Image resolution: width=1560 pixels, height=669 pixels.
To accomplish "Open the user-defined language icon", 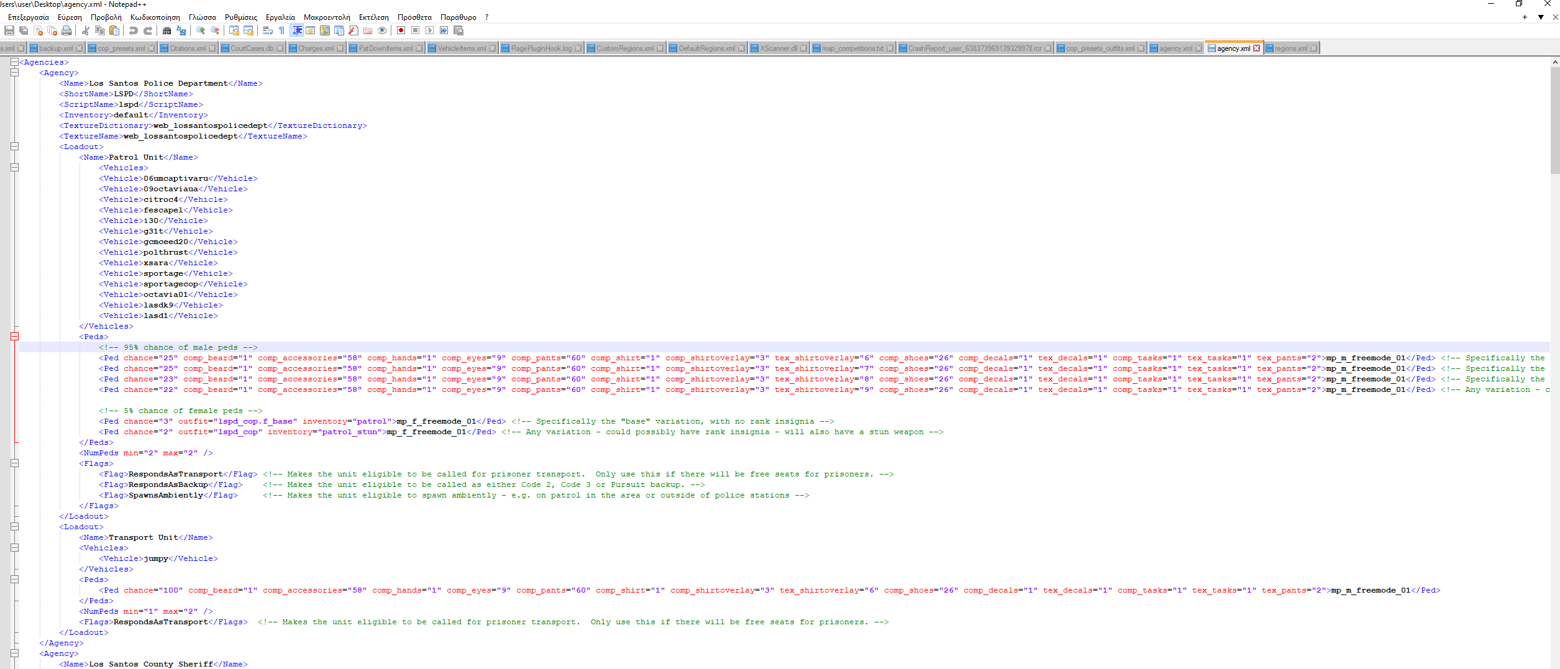I will pyautogui.click(x=310, y=30).
